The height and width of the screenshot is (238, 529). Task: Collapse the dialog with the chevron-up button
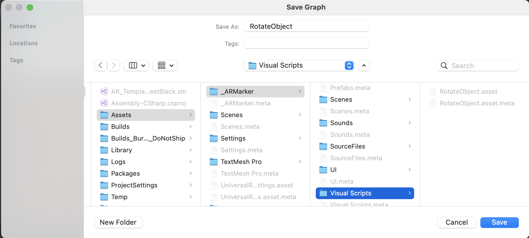pos(364,65)
